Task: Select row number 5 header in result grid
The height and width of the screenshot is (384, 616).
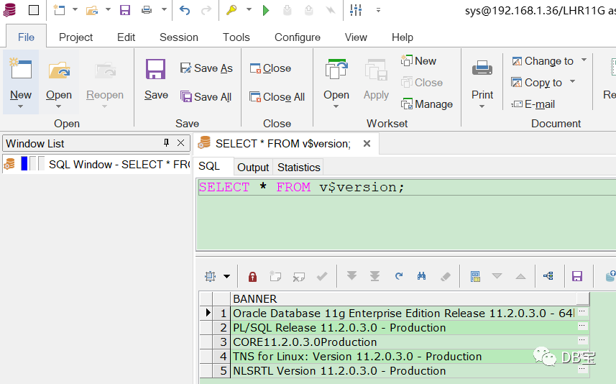Action: point(221,370)
